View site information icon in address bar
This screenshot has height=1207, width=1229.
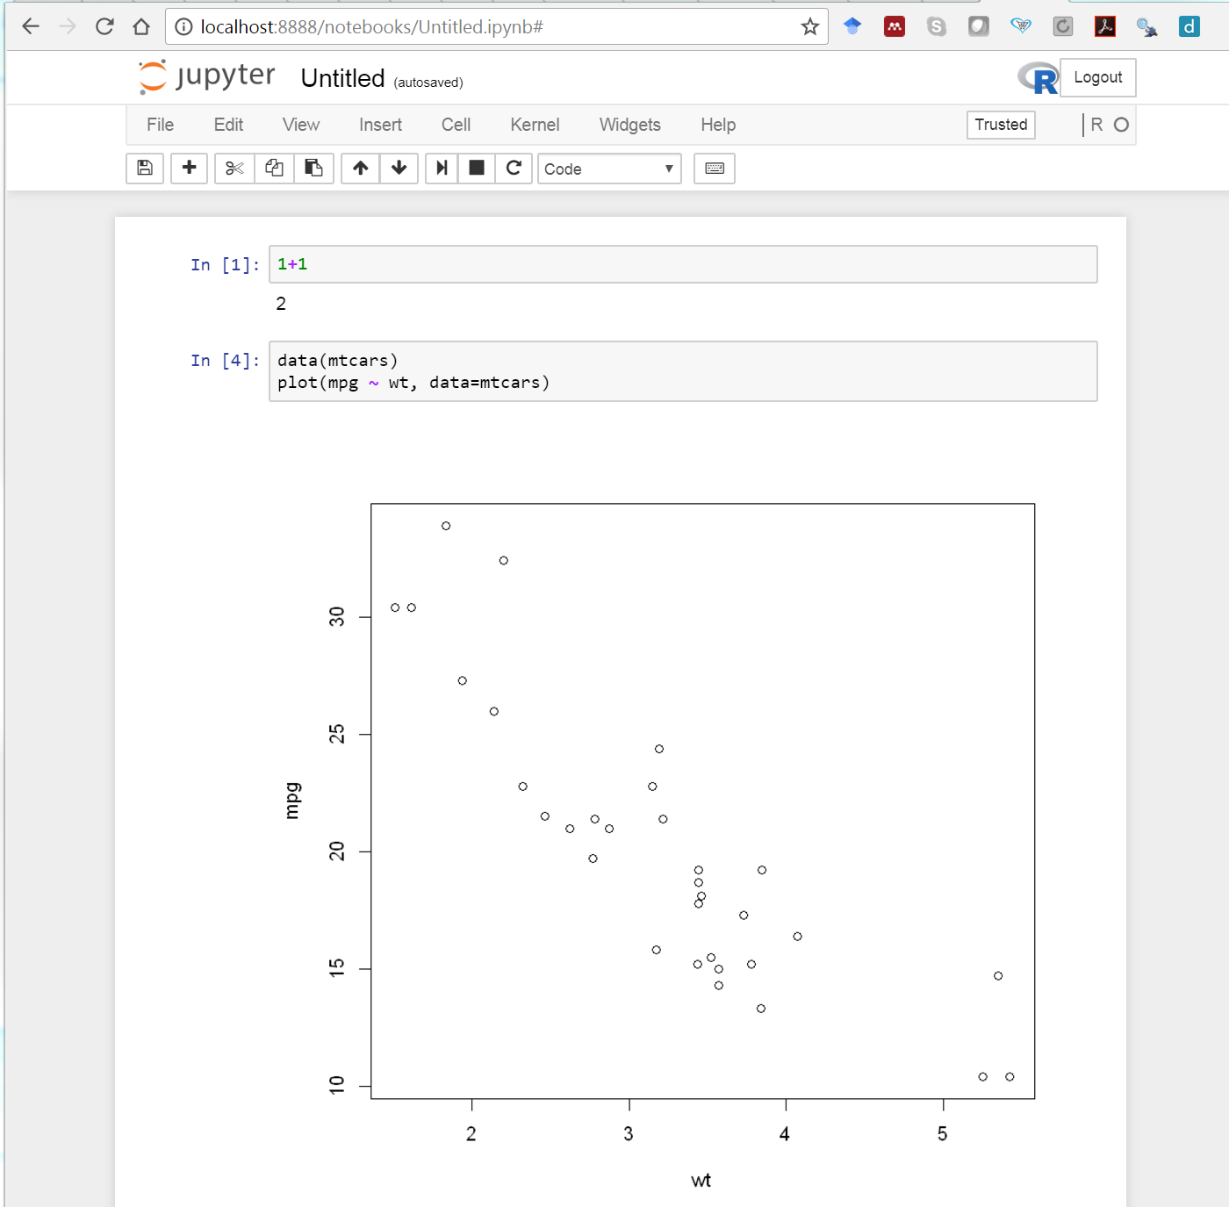tap(183, 27)
